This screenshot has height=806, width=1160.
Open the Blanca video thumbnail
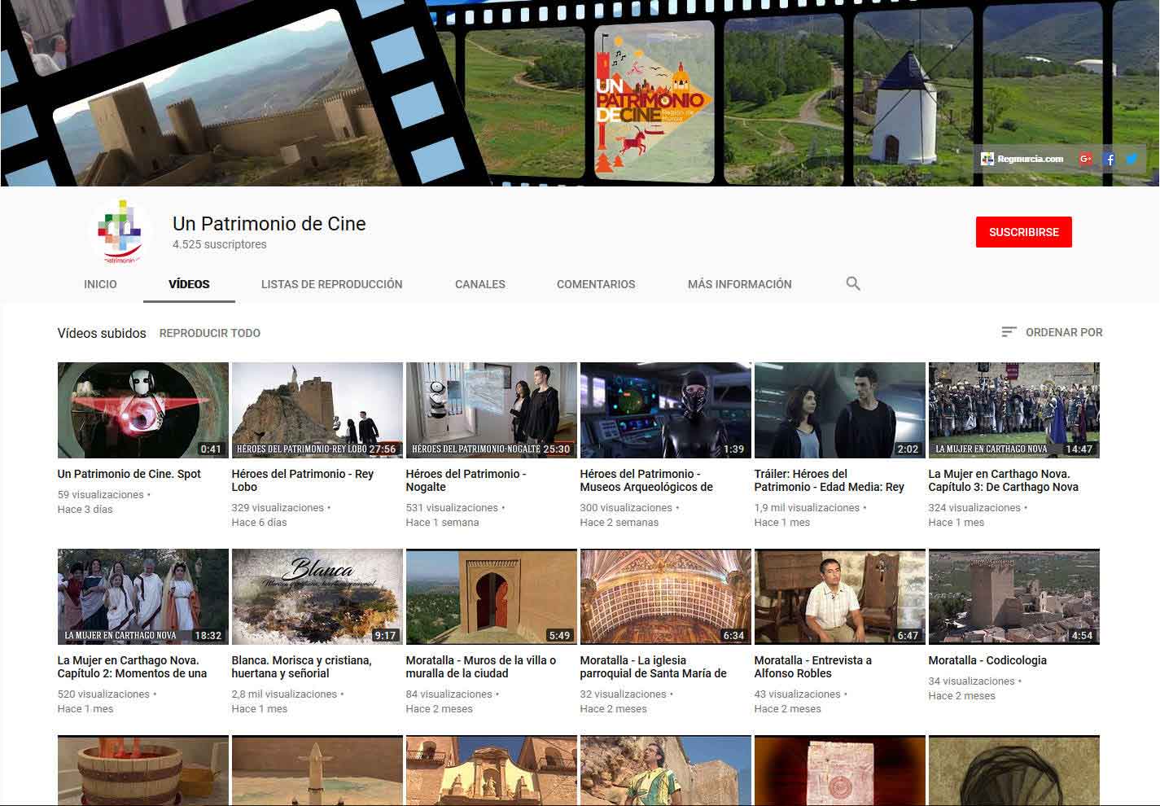317,597
